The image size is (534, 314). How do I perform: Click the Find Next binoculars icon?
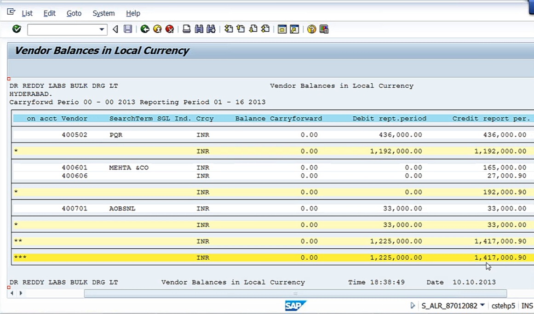[211, 29]
